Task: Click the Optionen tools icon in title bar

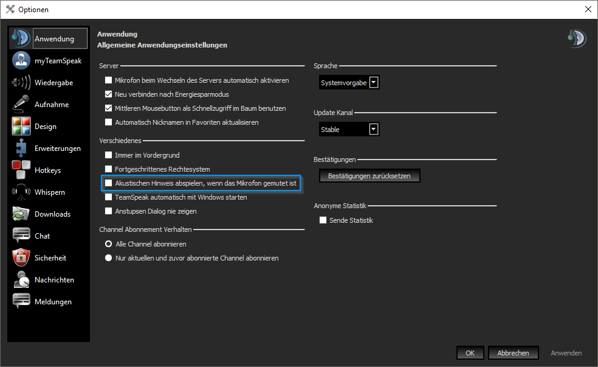Action: pos(10,9)
